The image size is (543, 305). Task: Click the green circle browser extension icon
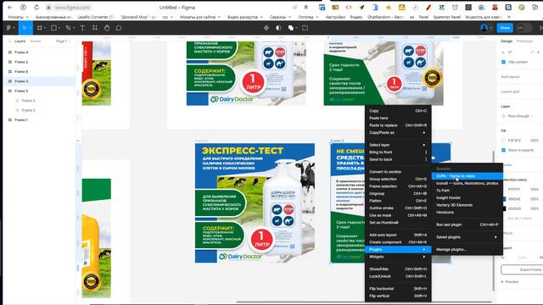point(522,8)
